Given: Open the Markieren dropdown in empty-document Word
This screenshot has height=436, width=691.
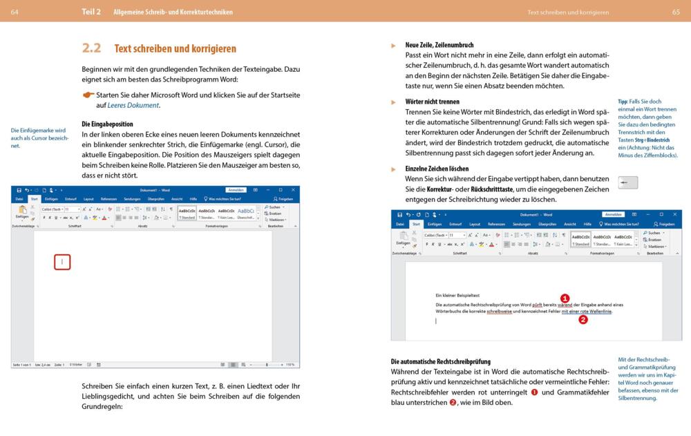Looking at the screenshot, I should [276, 220].
